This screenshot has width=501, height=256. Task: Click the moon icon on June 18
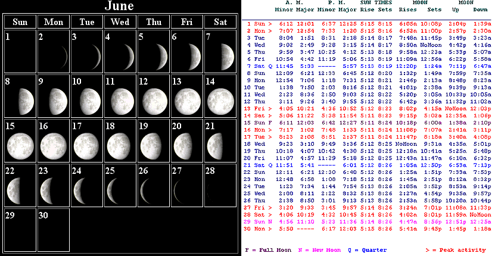click(121, 143)
